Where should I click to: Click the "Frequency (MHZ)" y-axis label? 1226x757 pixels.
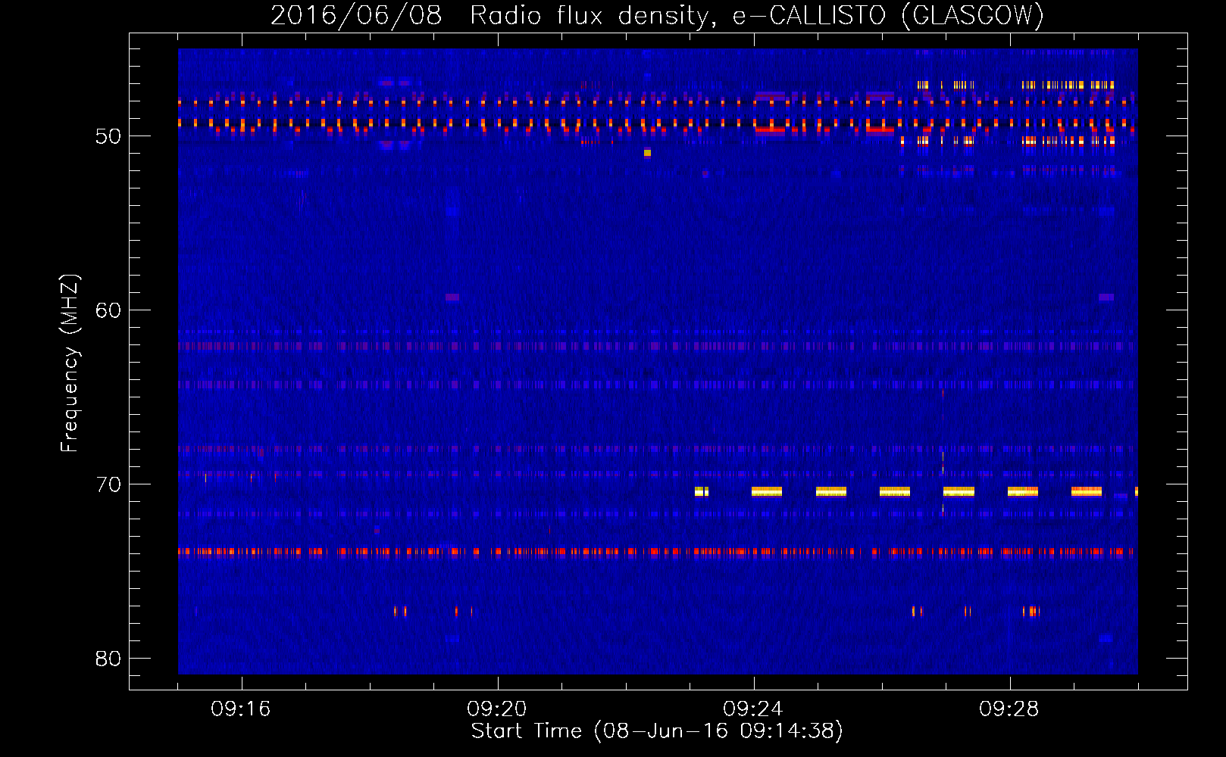coord(70,363)
